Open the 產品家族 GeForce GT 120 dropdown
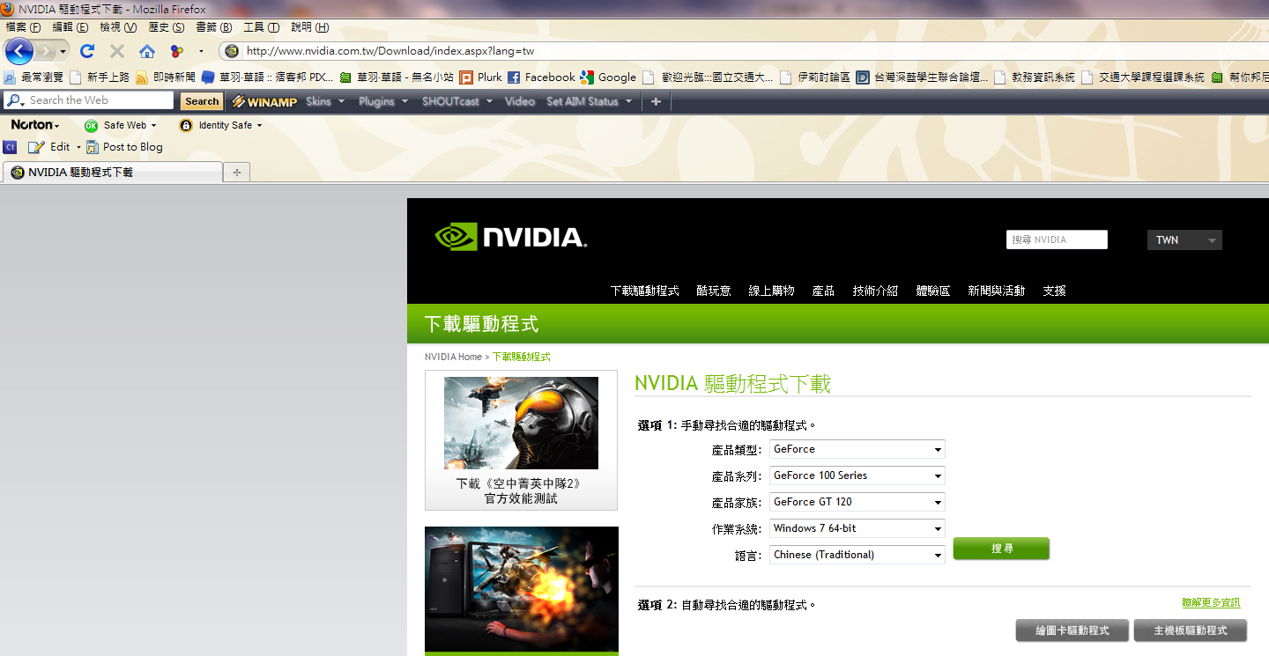This screenshot has width=1269, height=656. coord(857,502)
